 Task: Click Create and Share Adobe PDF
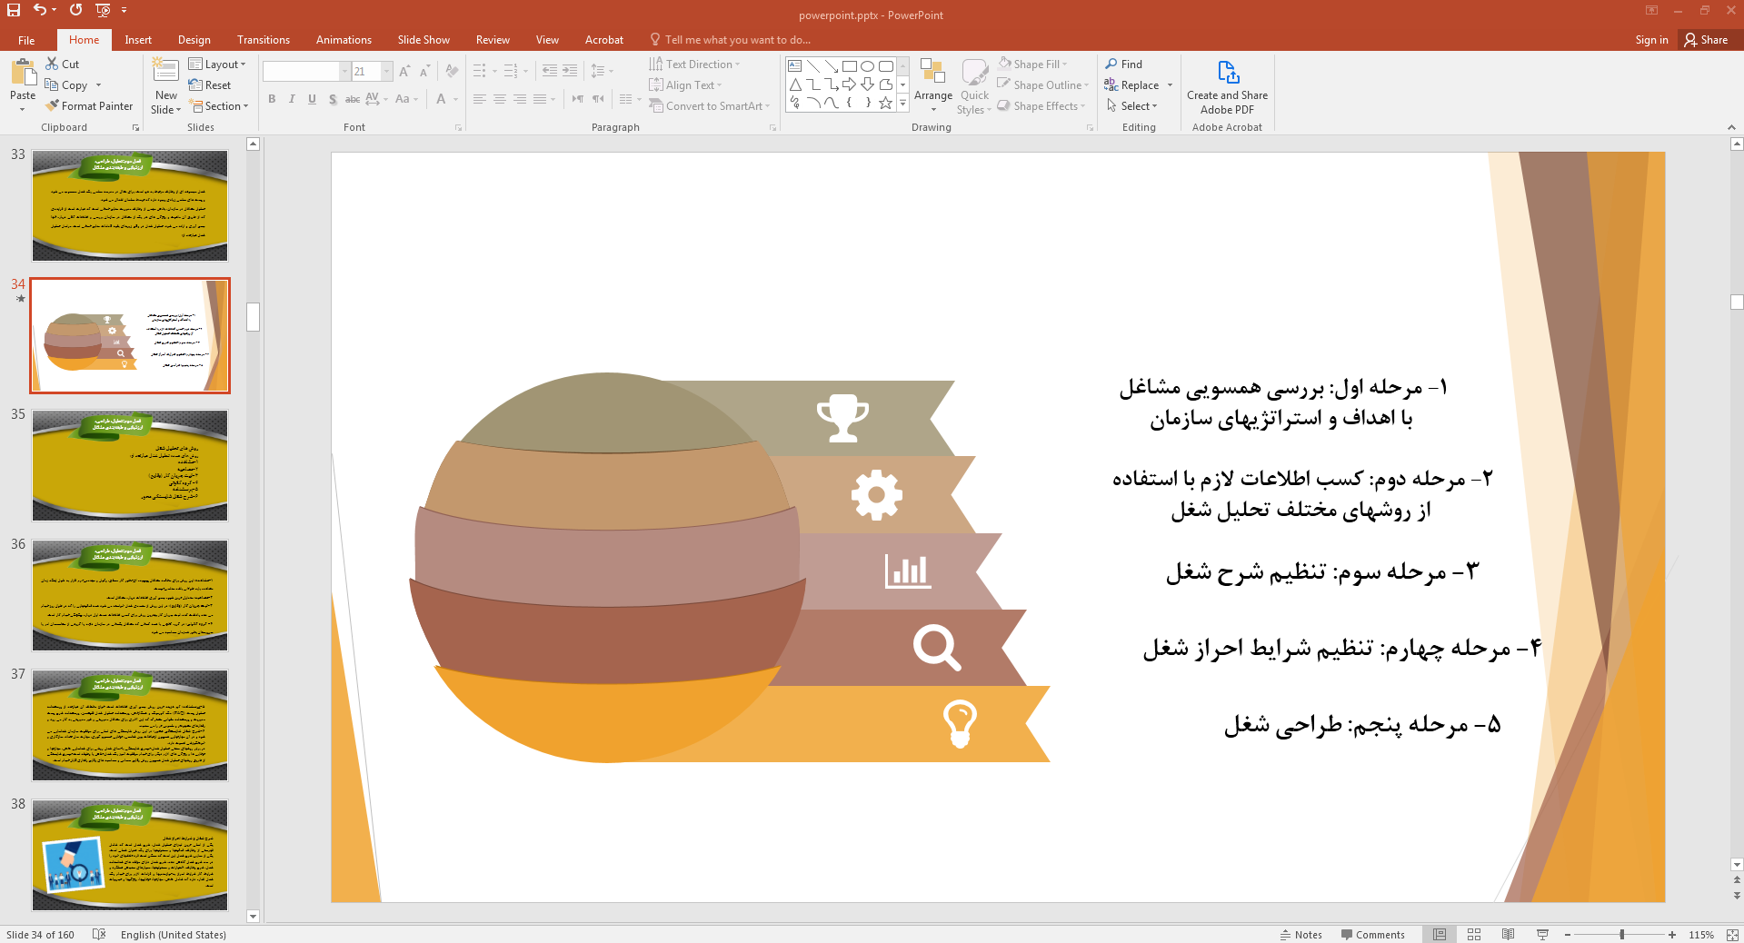point(1227,87)
